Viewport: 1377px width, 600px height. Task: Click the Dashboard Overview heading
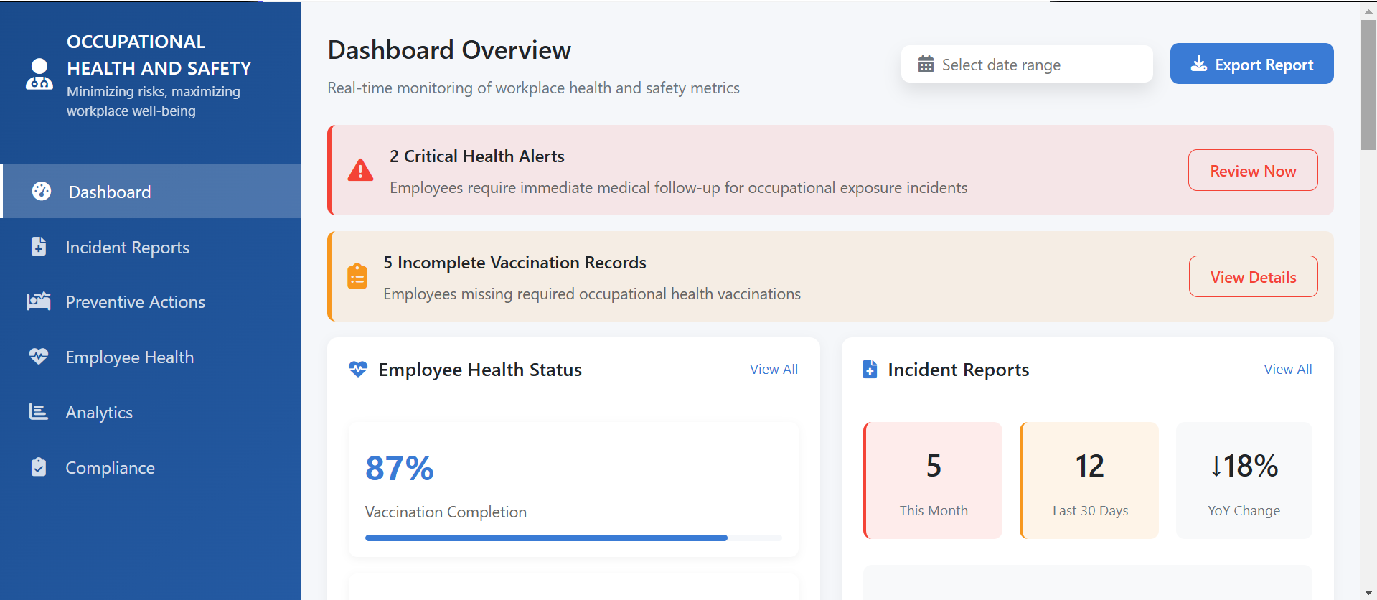(x=449, y=50)
